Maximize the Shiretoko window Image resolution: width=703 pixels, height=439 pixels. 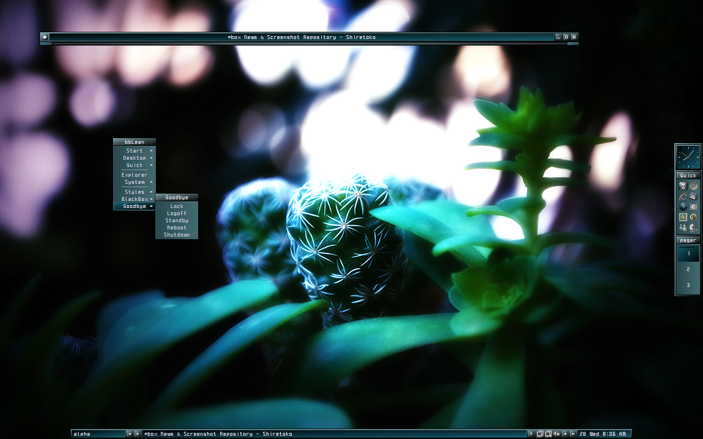(x=566, y=37)
